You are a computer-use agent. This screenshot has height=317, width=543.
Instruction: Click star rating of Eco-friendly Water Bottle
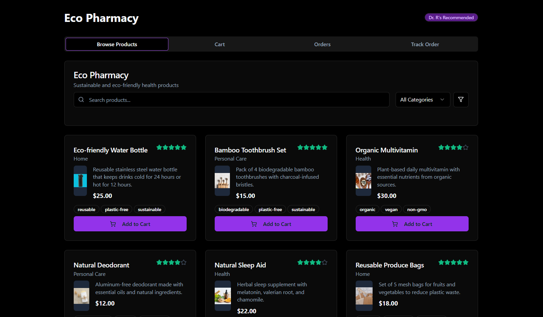tap(171, 147)
